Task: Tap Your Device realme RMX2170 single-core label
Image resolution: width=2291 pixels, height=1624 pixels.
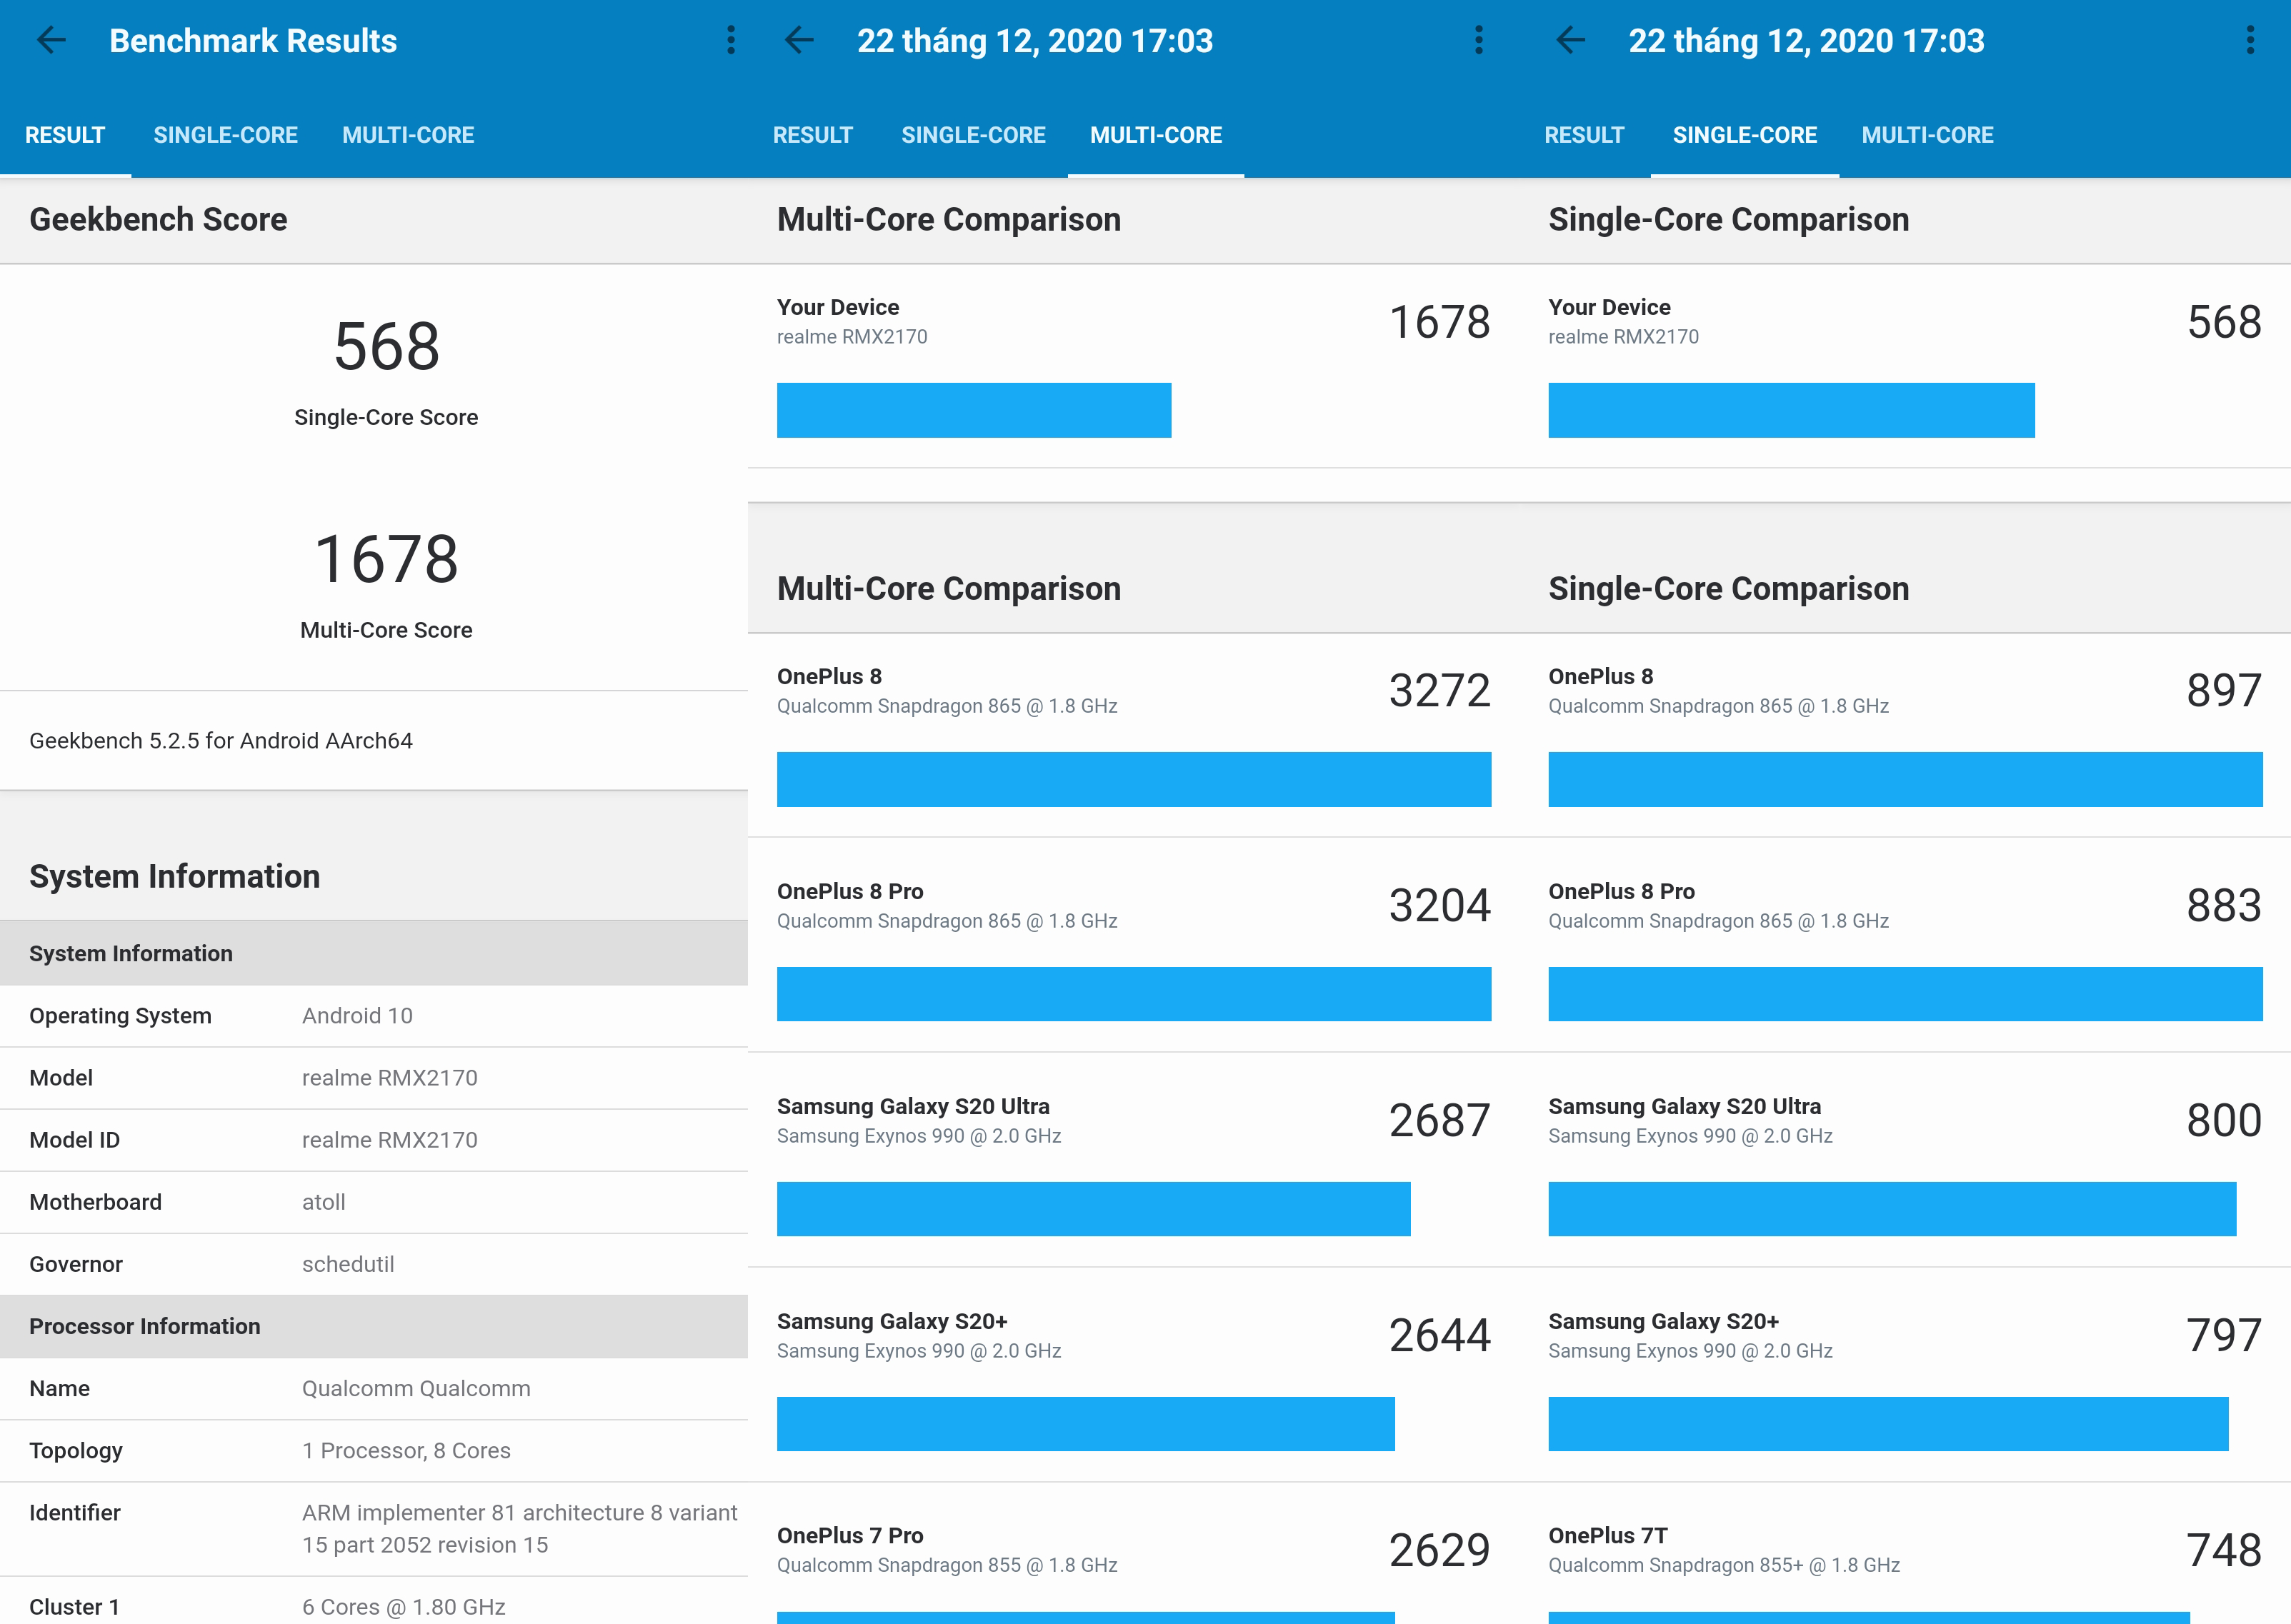Action: [1624, 321]
